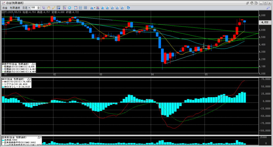Click the chain link icon in title bar
273x147 pixels.
point(248,2)
